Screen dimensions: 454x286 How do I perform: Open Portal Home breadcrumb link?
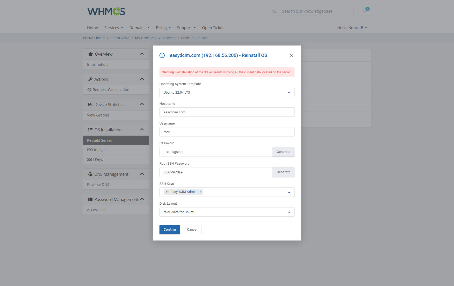pyautogui.click(x=94, y=38)
